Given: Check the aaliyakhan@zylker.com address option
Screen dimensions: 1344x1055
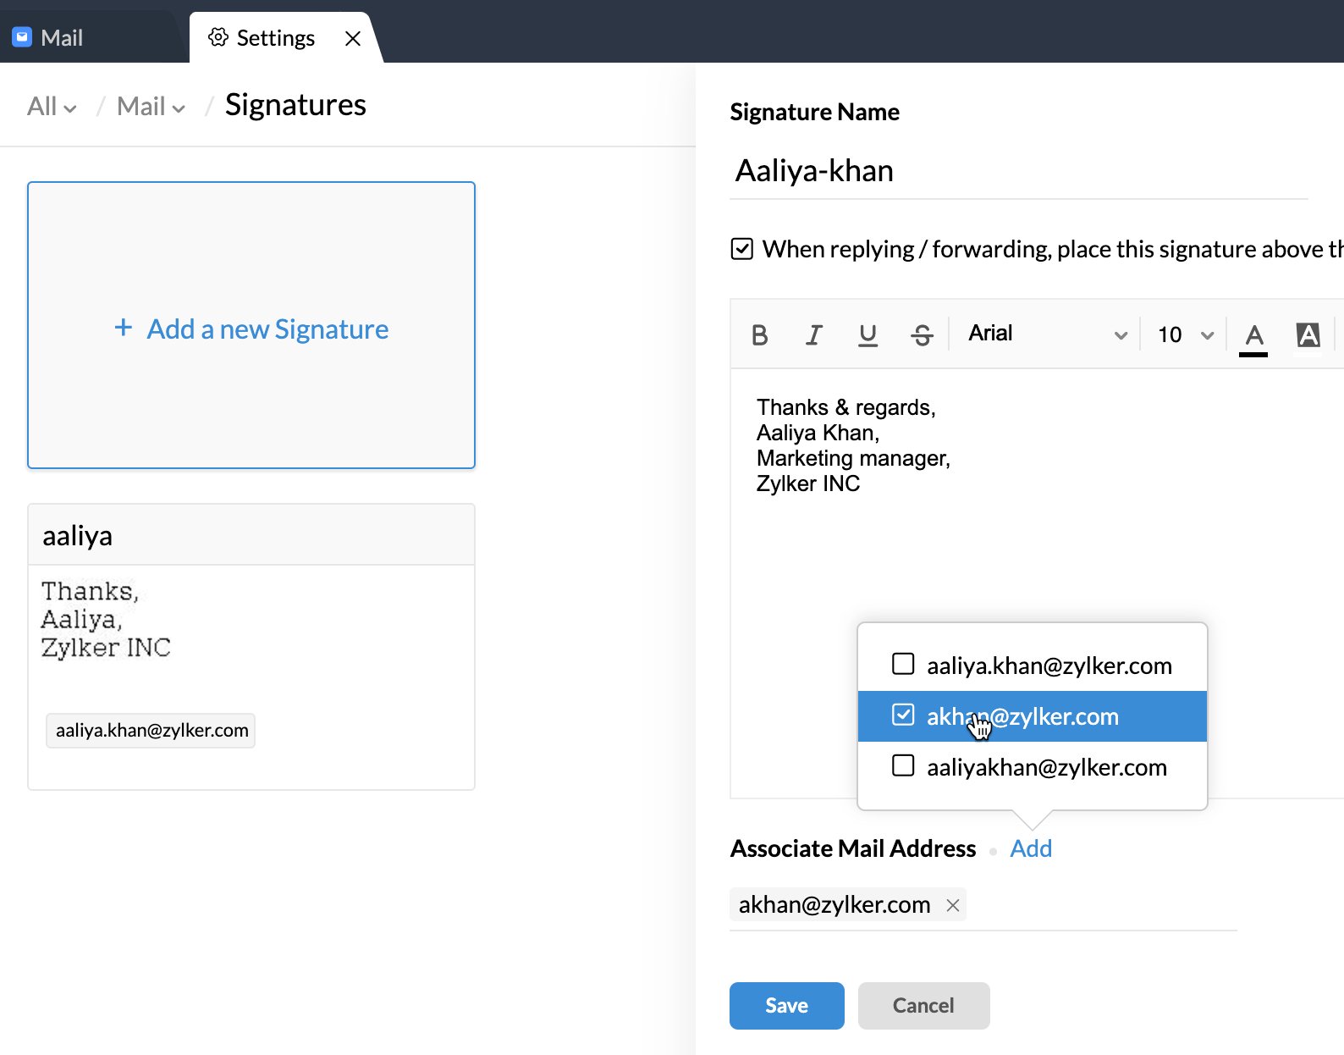Looking at the screenshot, I should (x=903, y=766).
